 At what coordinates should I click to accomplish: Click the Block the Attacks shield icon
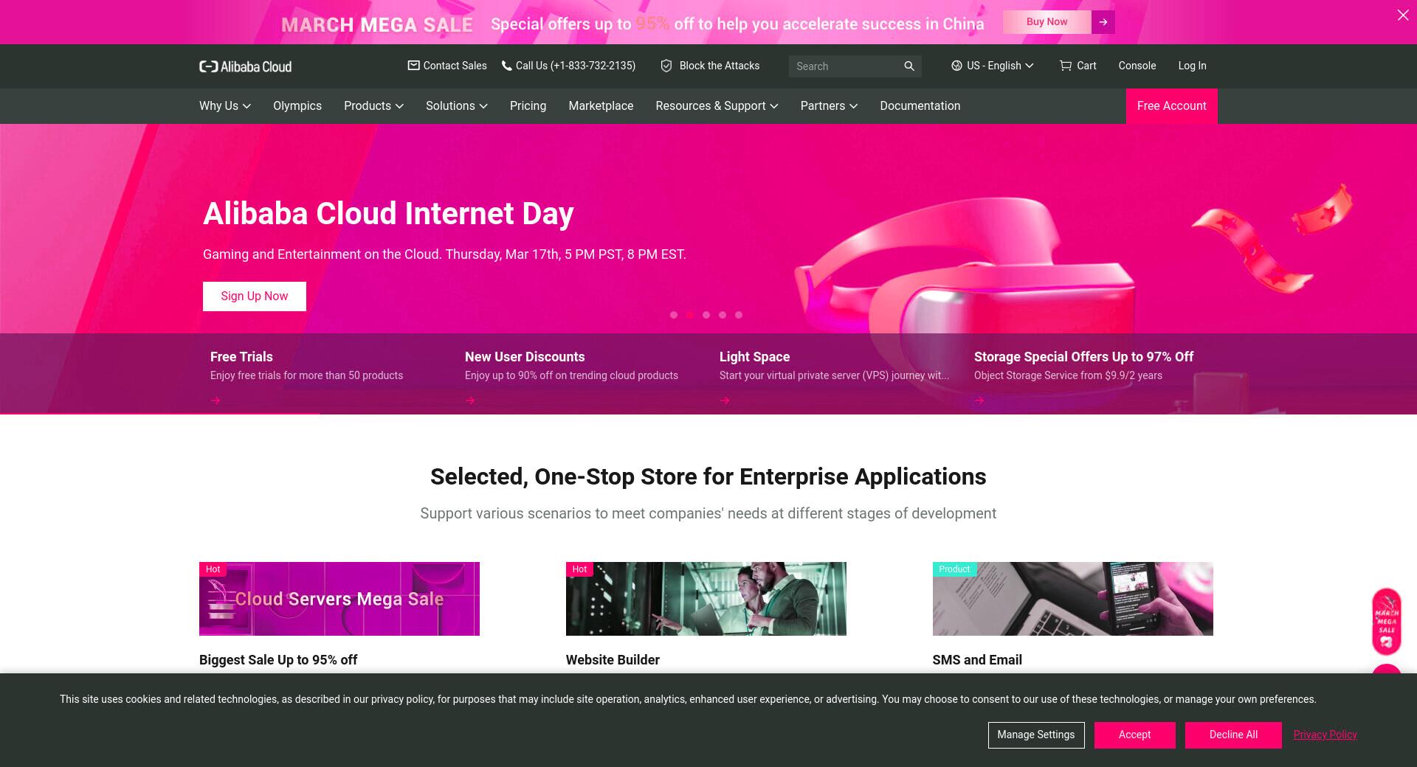coord(666,66)
